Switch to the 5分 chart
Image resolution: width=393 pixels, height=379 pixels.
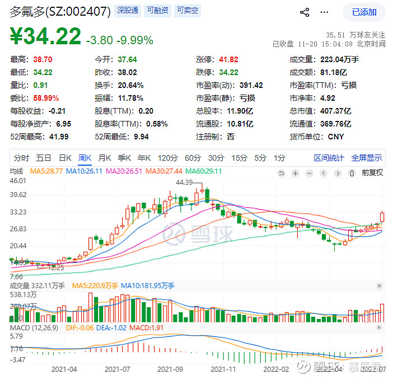(260, 158)
